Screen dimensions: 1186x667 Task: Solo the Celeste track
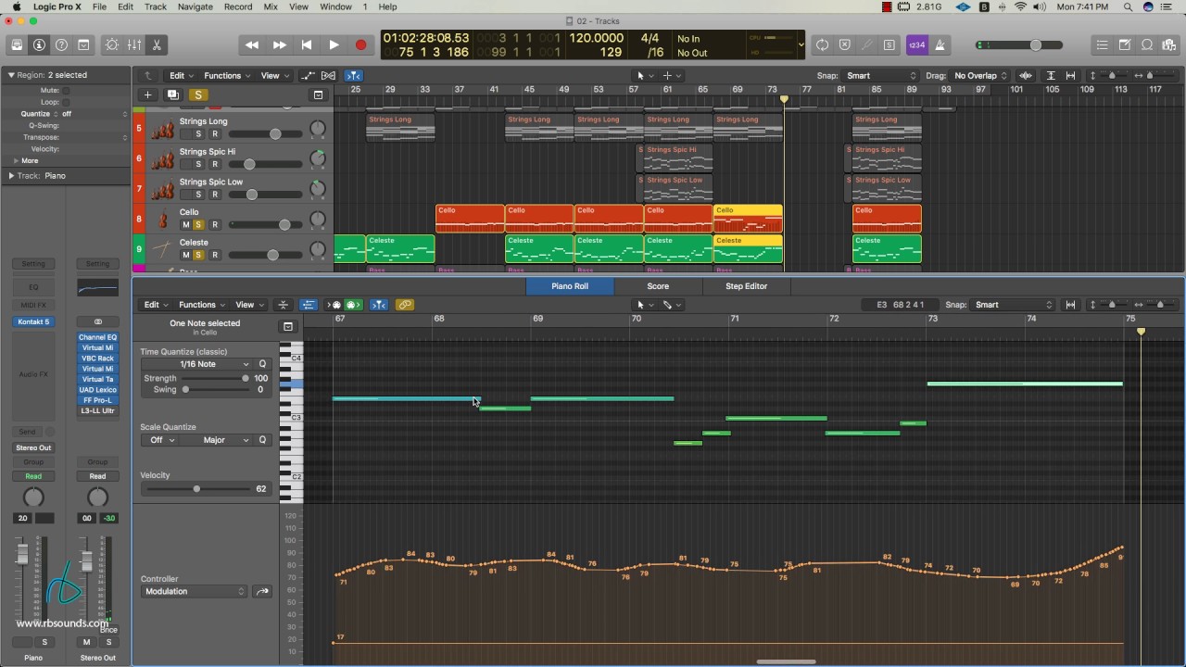tap(198, 255)
